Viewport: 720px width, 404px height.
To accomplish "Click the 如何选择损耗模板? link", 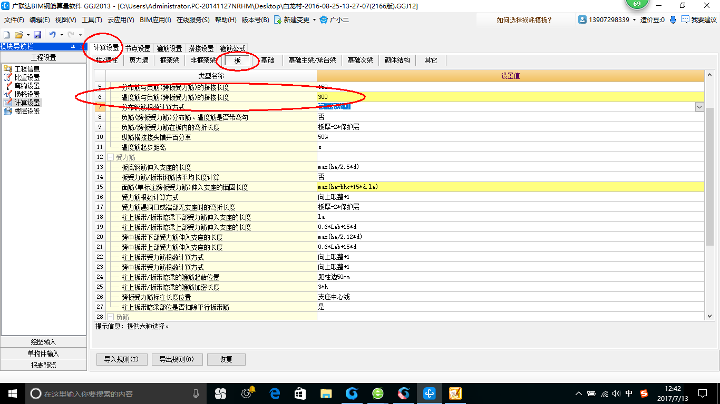I will tap(524, 20).
